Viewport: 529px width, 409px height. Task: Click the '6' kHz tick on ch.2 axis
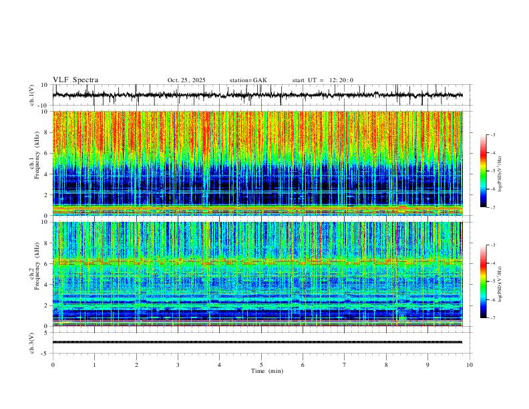(47, 264)
